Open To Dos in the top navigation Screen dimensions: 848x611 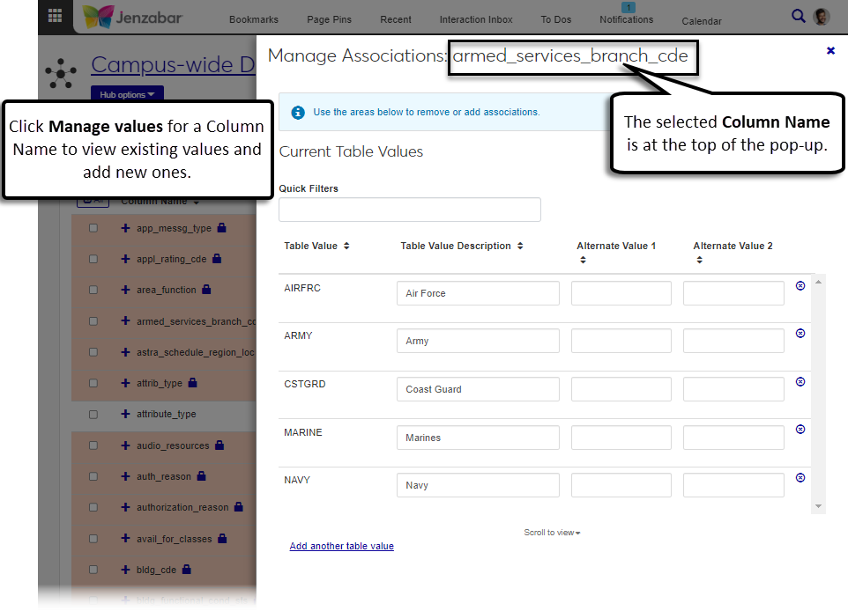pyautogui.click(x=556, y=19)
